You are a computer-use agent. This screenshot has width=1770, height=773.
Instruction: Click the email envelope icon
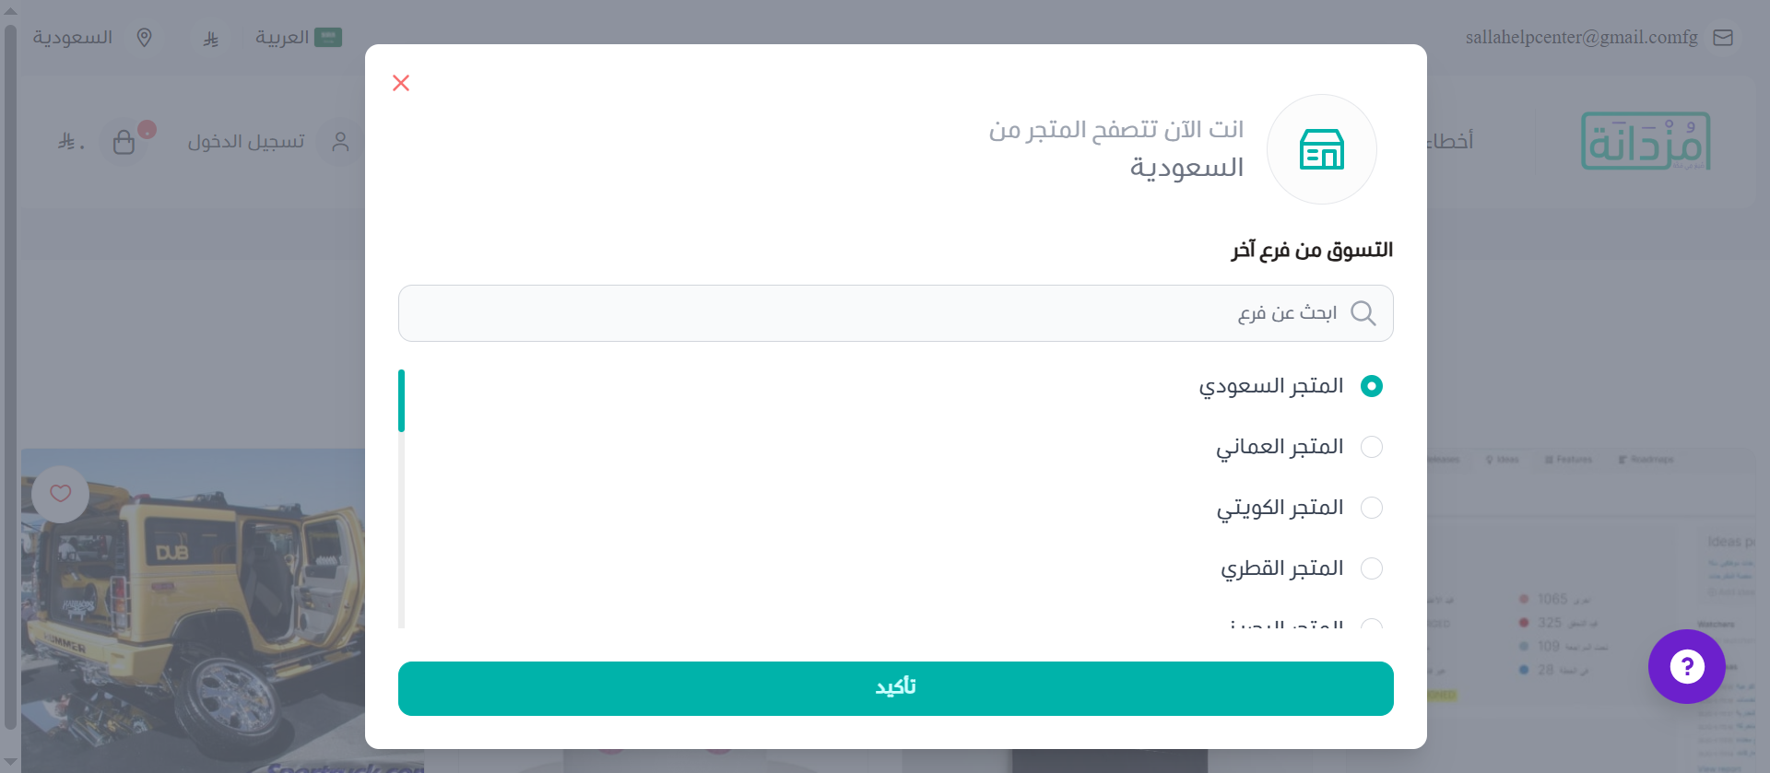(x=1723, y=38)
